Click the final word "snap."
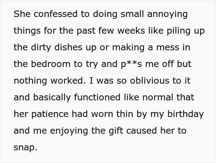216x163 pixels. coord(25,147)
